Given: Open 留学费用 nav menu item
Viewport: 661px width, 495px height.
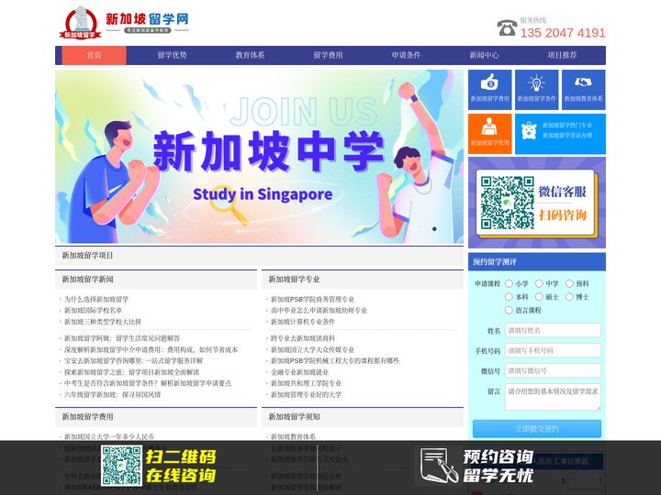Looking at the screenshot, I should pyautogui.click(x=328, y=55).
